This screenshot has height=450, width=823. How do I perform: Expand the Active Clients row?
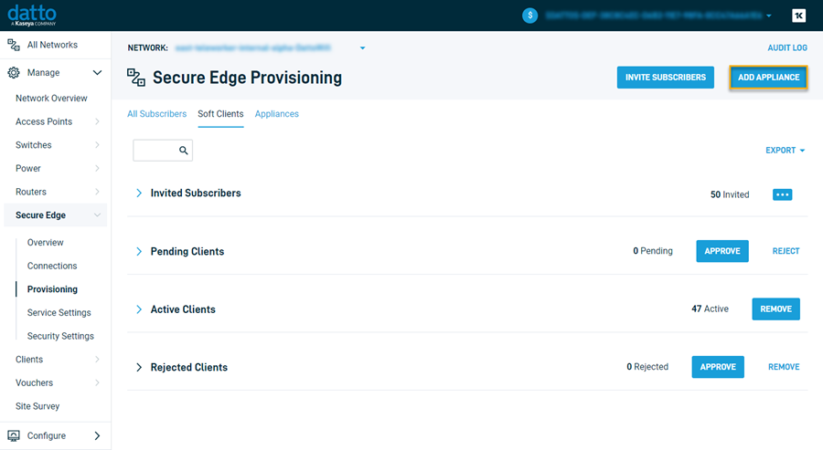[x=139, y=309]
